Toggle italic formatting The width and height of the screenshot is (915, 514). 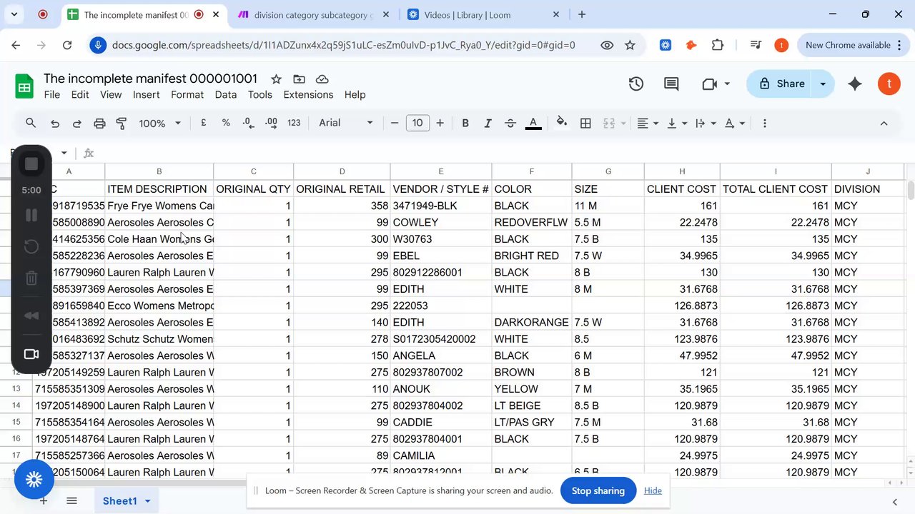488,123
